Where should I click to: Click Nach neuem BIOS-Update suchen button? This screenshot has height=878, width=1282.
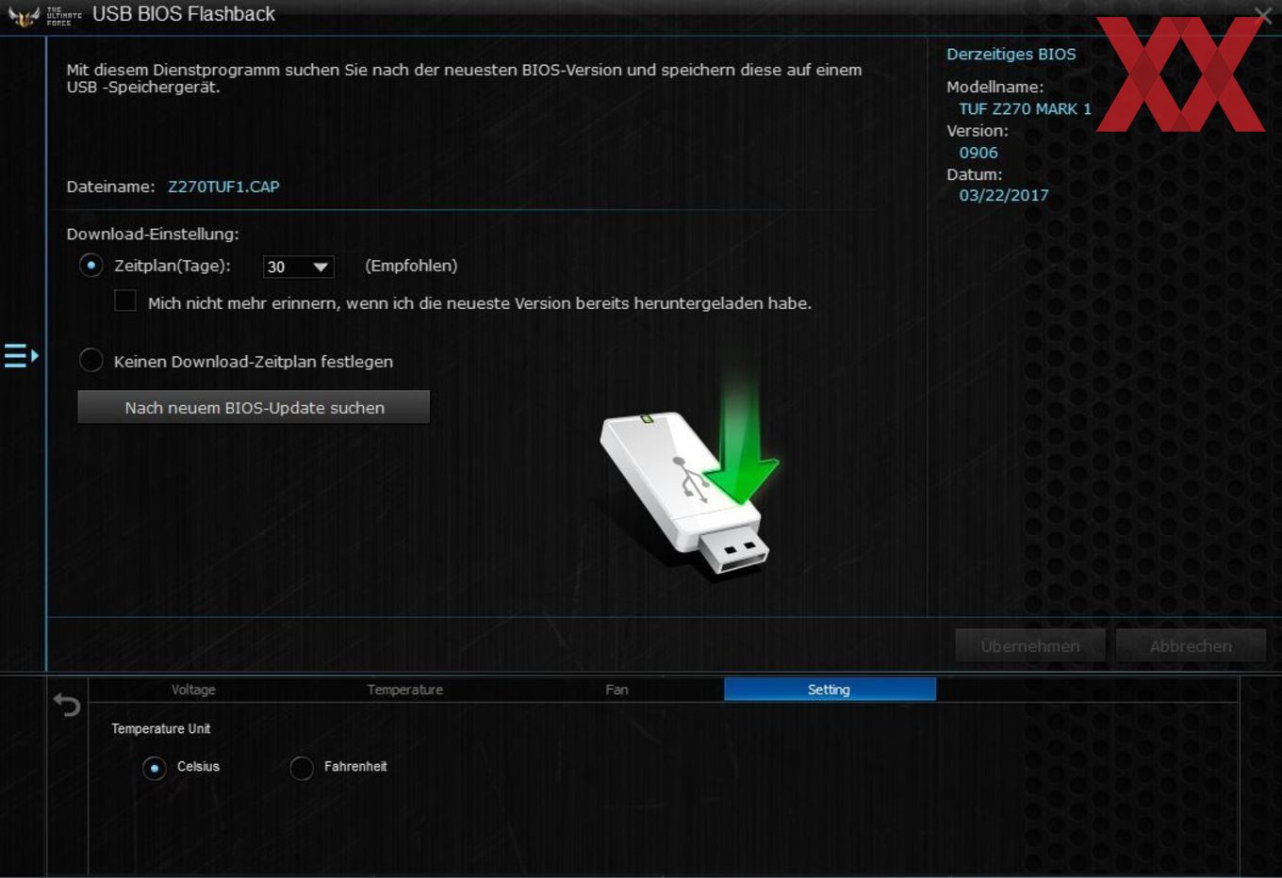point(254,408)
